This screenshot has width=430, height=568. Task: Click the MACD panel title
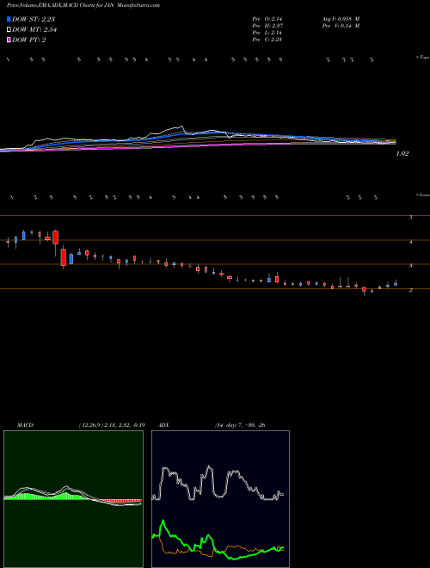26,425
